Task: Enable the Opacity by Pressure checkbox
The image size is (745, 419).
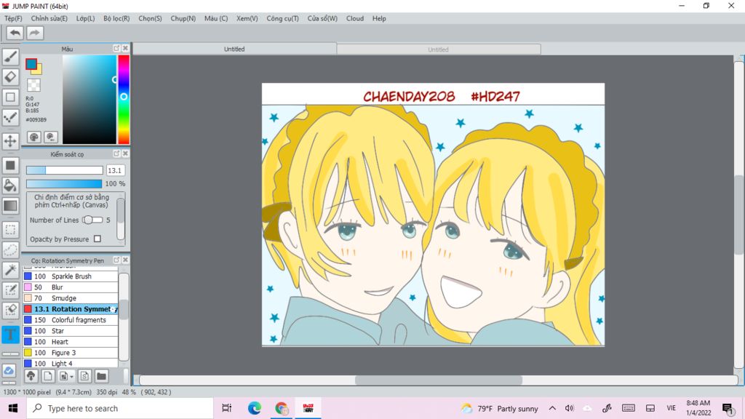Action: point(97,239)
